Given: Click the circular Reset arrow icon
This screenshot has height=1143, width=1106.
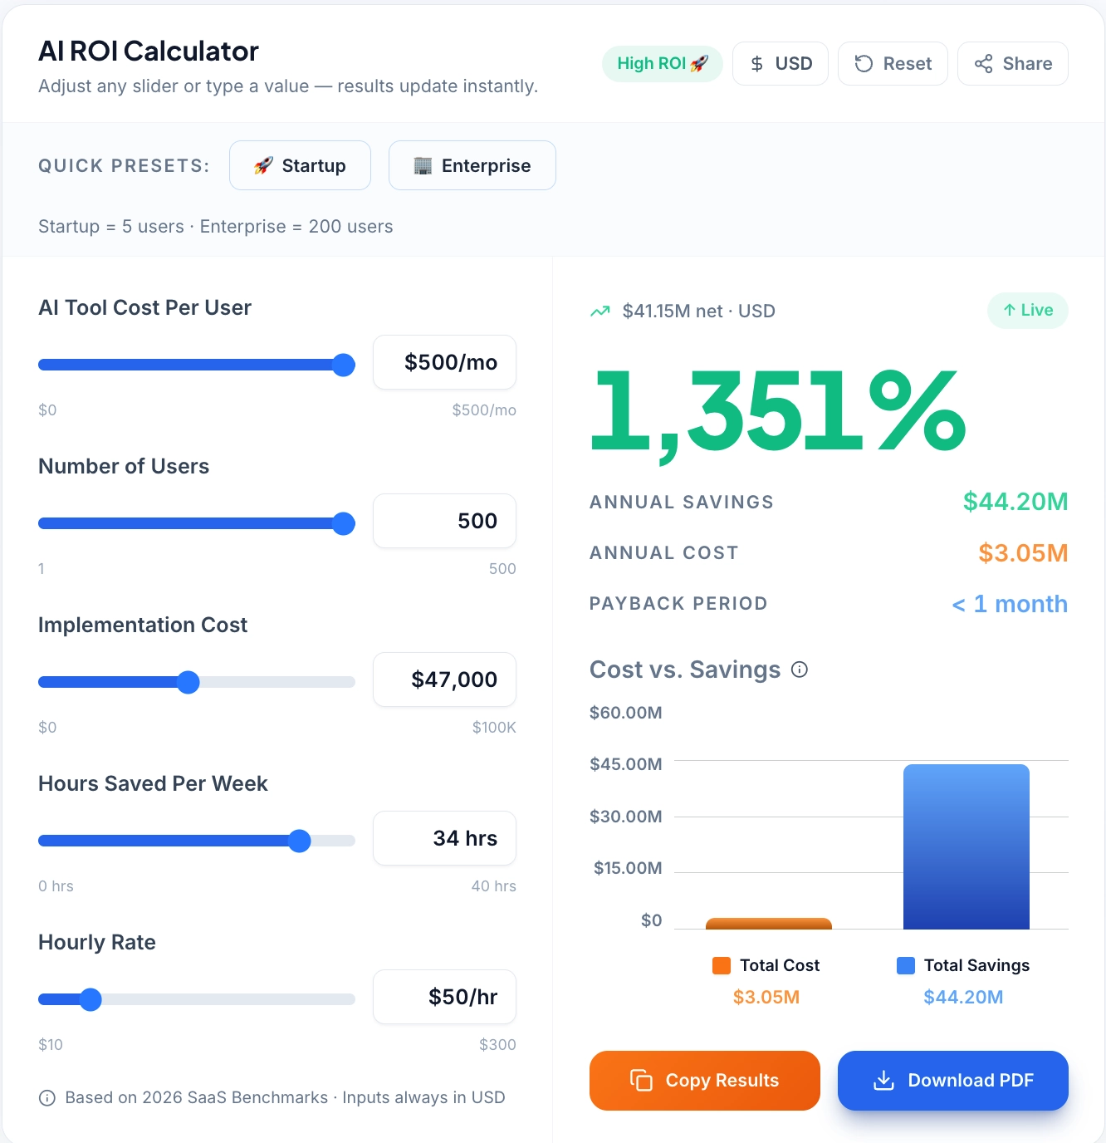Looking at the screenshot, I should tap(864, 63).
